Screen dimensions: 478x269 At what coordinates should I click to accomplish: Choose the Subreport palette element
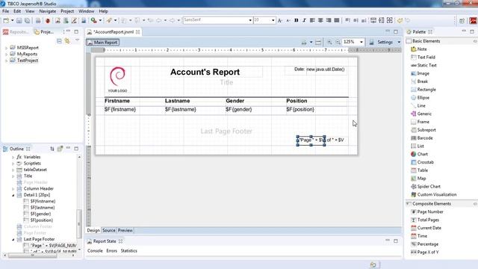click(x=423, y=130)
